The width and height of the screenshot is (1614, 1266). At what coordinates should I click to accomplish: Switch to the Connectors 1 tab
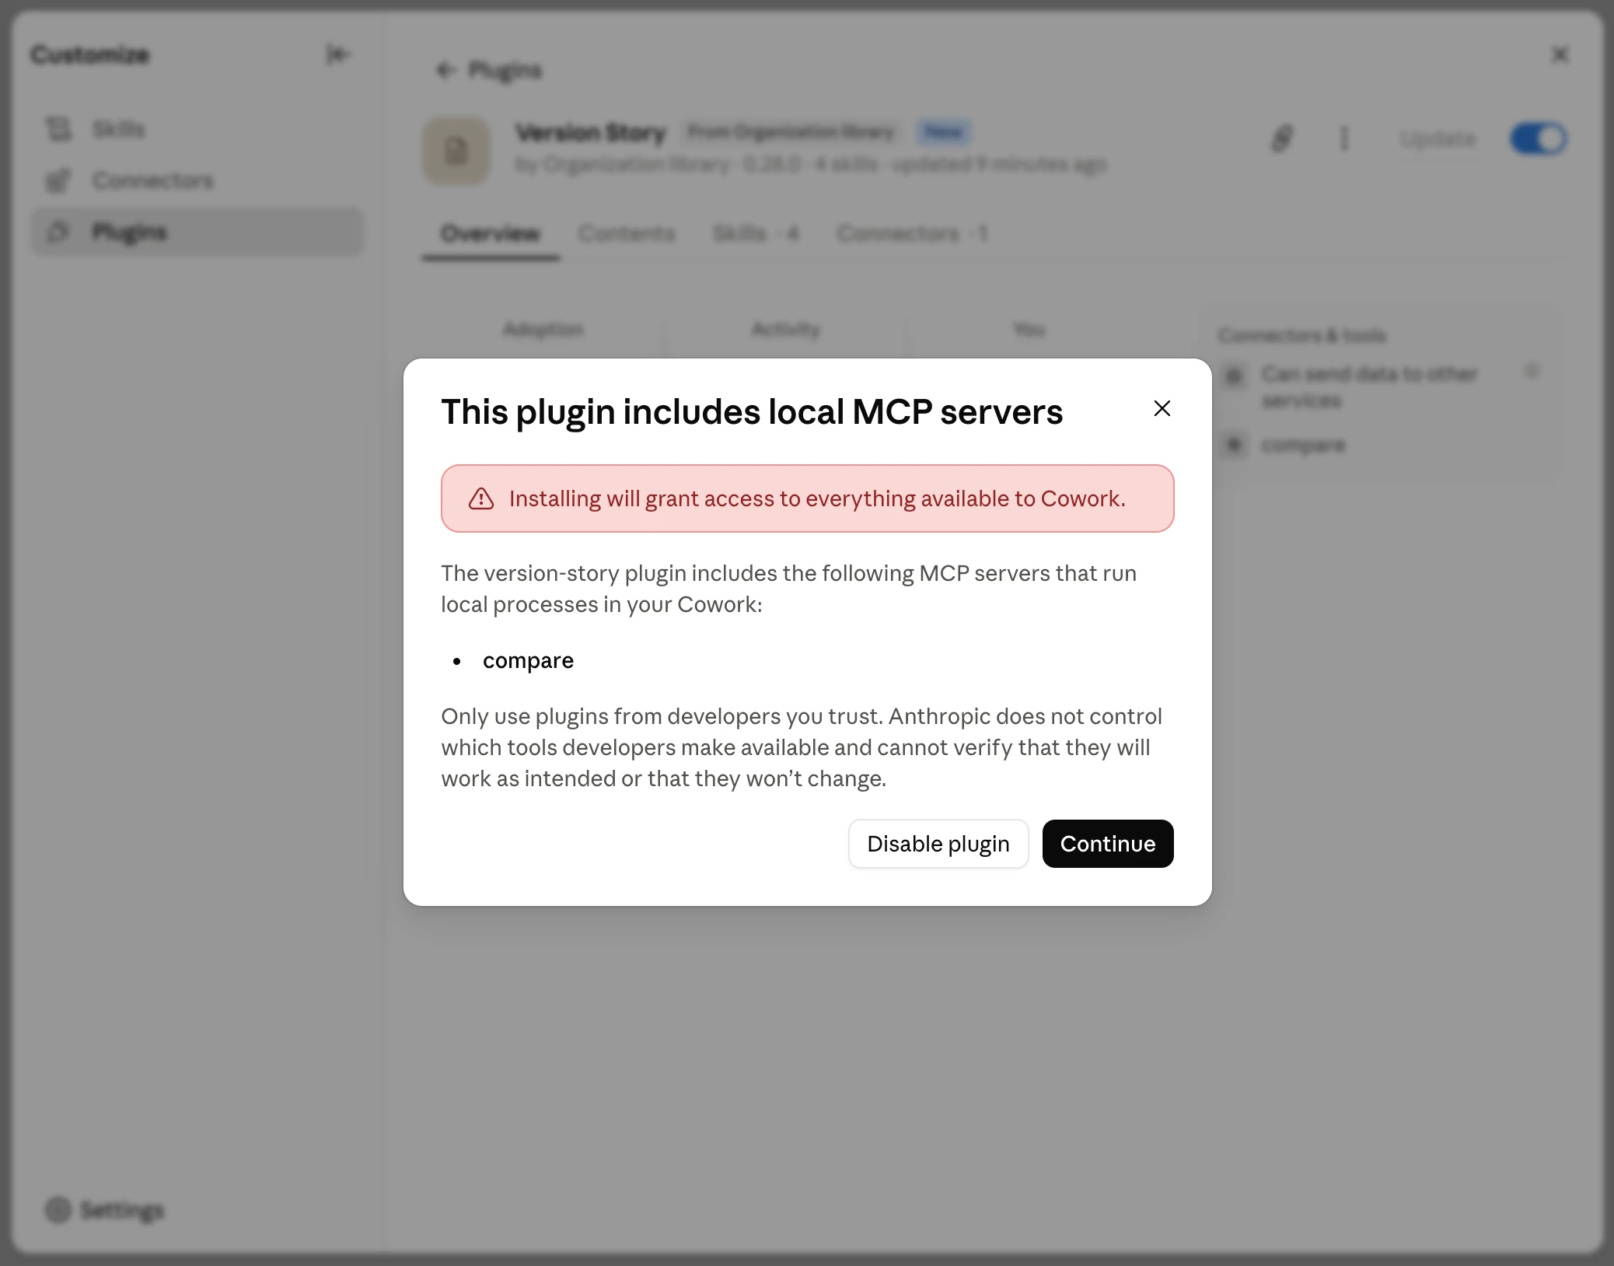[912, 234]
